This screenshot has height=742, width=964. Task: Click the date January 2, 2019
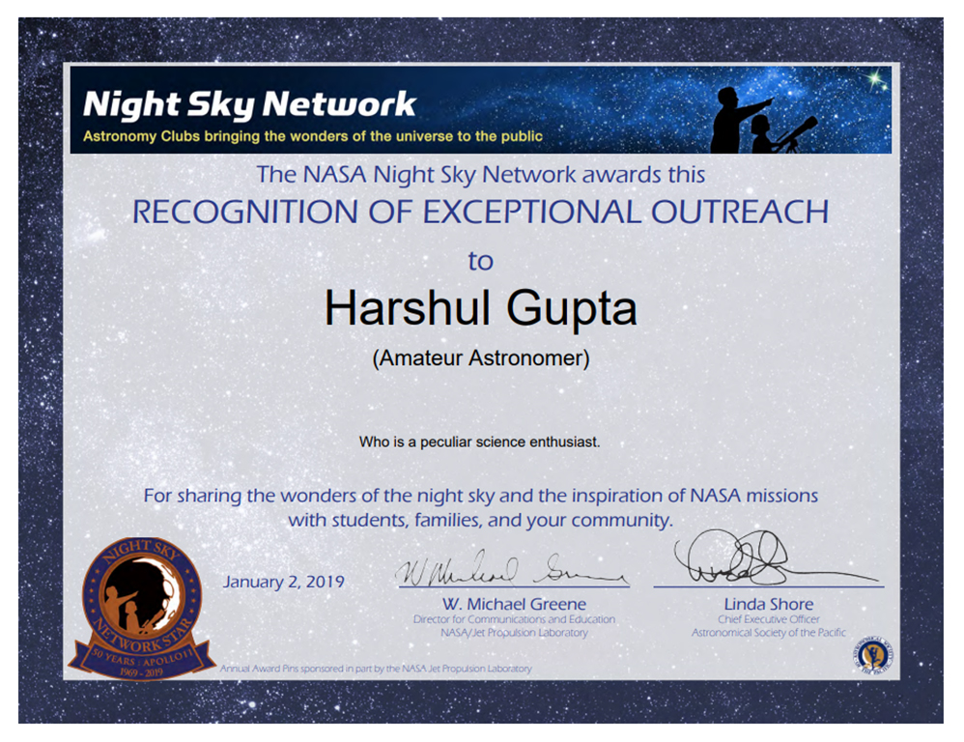[x=283, y=582]
